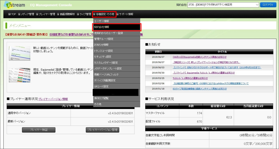The image size is (279, 149).
Task: Choose セキュリティ設定 in the settings menu
Action: 117,57
